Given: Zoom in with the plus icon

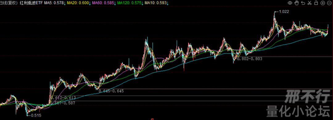Looking at the screenshot, I should coord(323,3).
